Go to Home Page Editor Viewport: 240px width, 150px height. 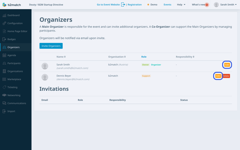point(16,31)
